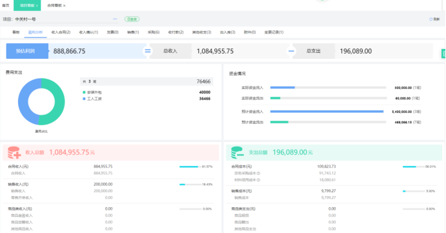The image size is (446, 233).
Task: Click the 56.01% contract cost bar
Action: (414, 167)
